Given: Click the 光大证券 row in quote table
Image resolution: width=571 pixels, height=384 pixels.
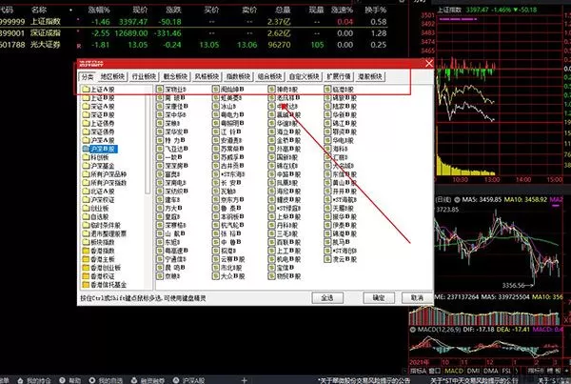Looking at the screenshot, I should click(193, 45).
